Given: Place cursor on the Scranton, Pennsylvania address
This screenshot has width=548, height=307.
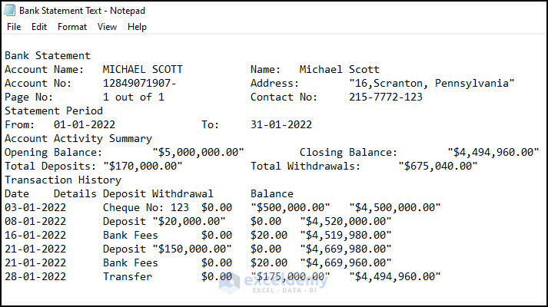Looking at the screenshot, I should [431, 84].
